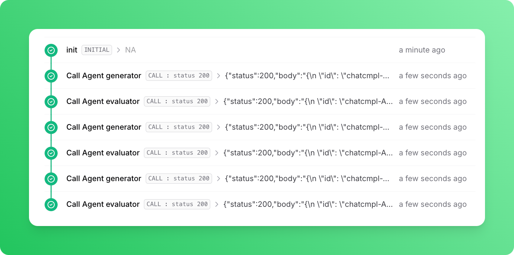Screen dimensions: 514x255
Task: Click first Call Agent generator check icon
Action: (51, 76)
